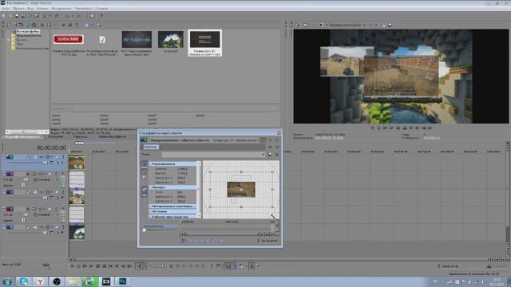This screenshot has height=287, width=511.
Task: Preview on external monitor icon
Action: [305, 25]
